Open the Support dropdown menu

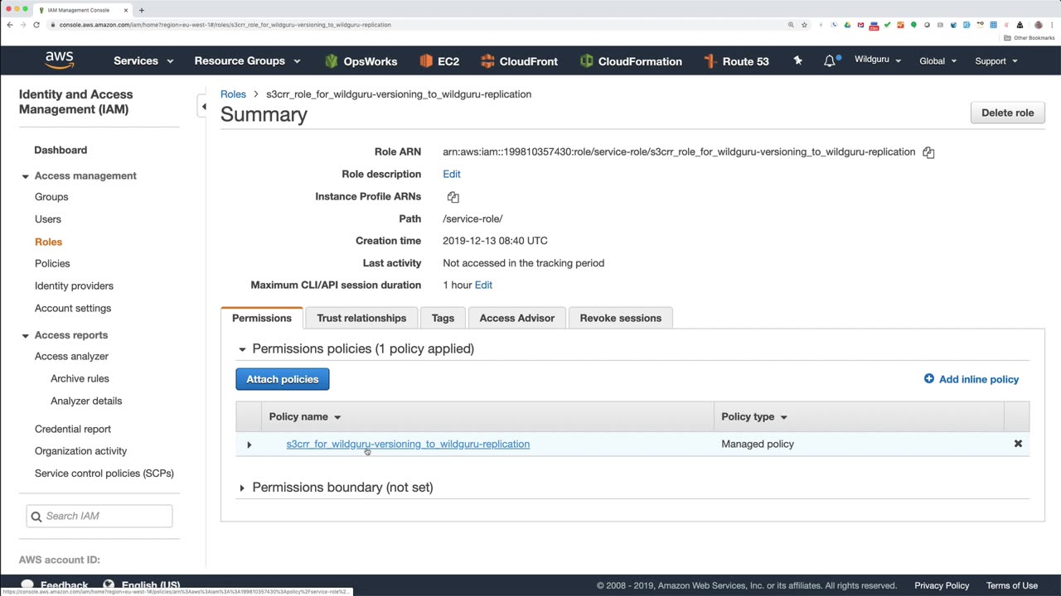(996, 60)
